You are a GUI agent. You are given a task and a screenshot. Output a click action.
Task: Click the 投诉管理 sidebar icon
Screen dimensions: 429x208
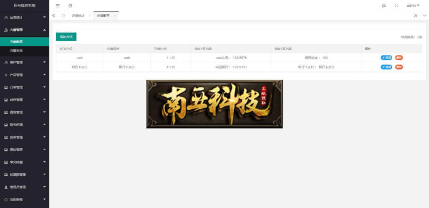click(x=6, y=137)
